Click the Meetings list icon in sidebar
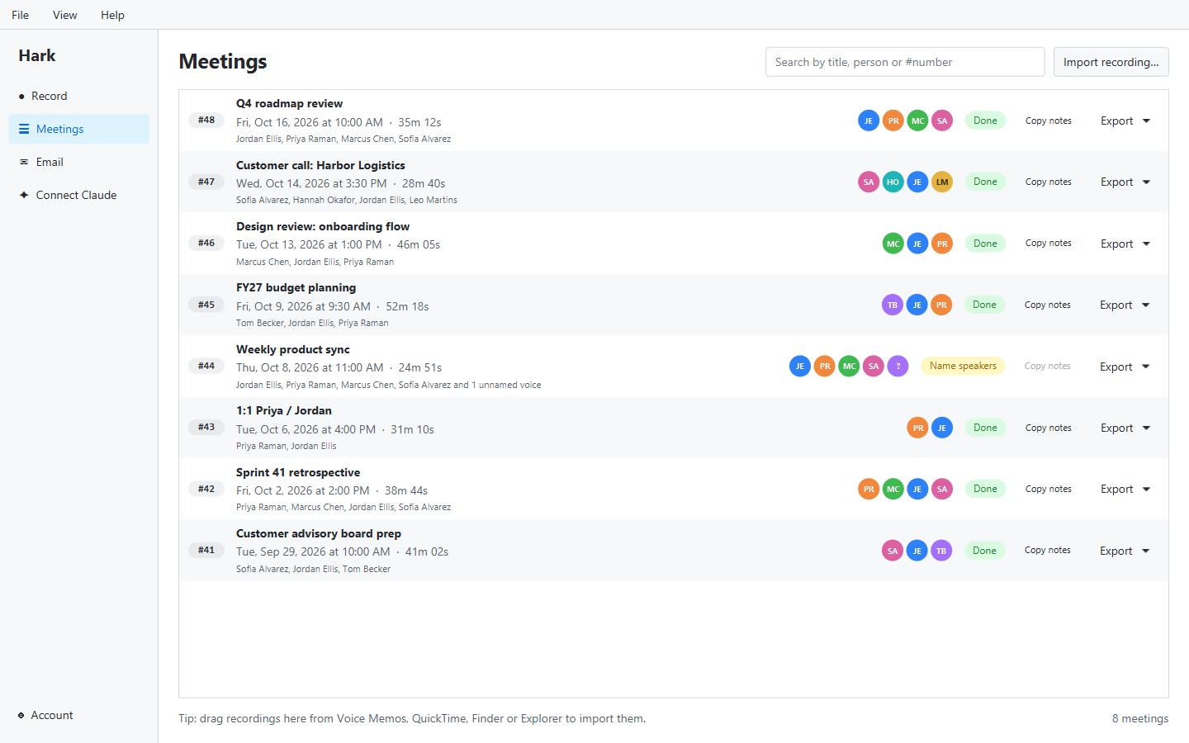 click(24, 129)
